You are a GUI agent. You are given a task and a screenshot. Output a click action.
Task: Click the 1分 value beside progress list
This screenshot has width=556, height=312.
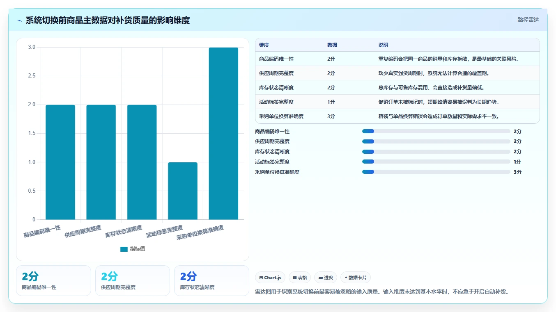pos(517,162)
